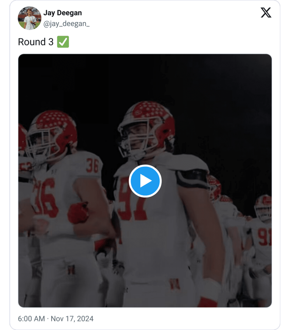Open Jay Deegan's profile avatar
The image size is (290, 330).
point(29,18)
